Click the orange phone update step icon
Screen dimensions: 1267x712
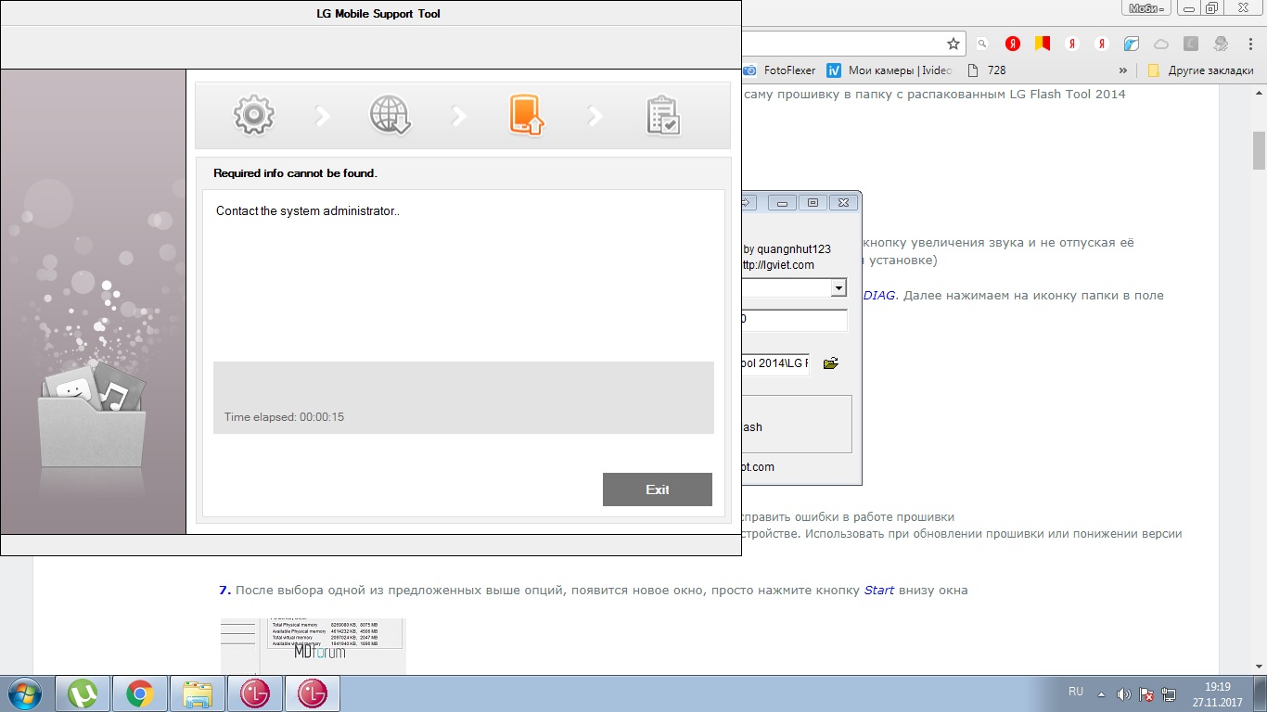coord(526,115)
